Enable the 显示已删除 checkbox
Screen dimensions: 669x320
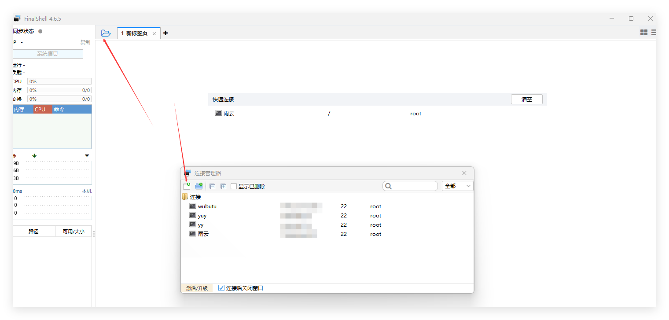tap(234, 186)
